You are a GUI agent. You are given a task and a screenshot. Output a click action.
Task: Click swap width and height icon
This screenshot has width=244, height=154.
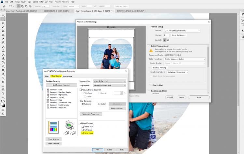pyautogui.click(x=95, y=6)
